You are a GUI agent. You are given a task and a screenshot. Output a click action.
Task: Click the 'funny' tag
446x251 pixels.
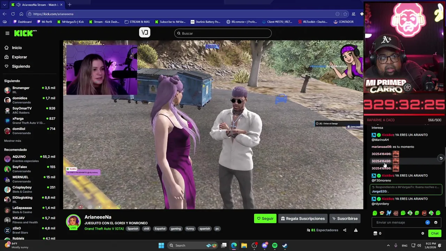pyautogui.click(x=190, y=229)
